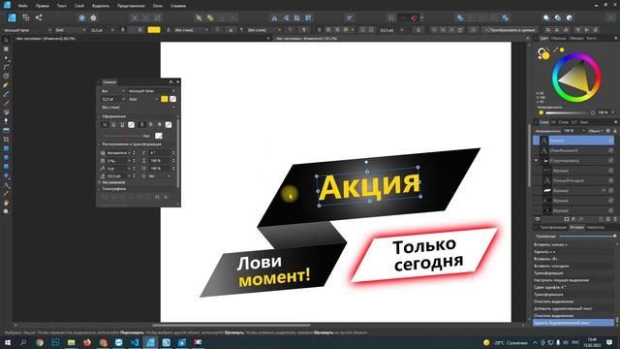Select the Акция layer row
The image size is (620, 349).
tap(573, 141)
